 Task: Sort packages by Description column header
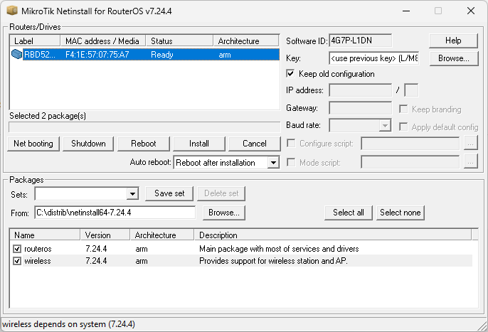coord(333,235)
